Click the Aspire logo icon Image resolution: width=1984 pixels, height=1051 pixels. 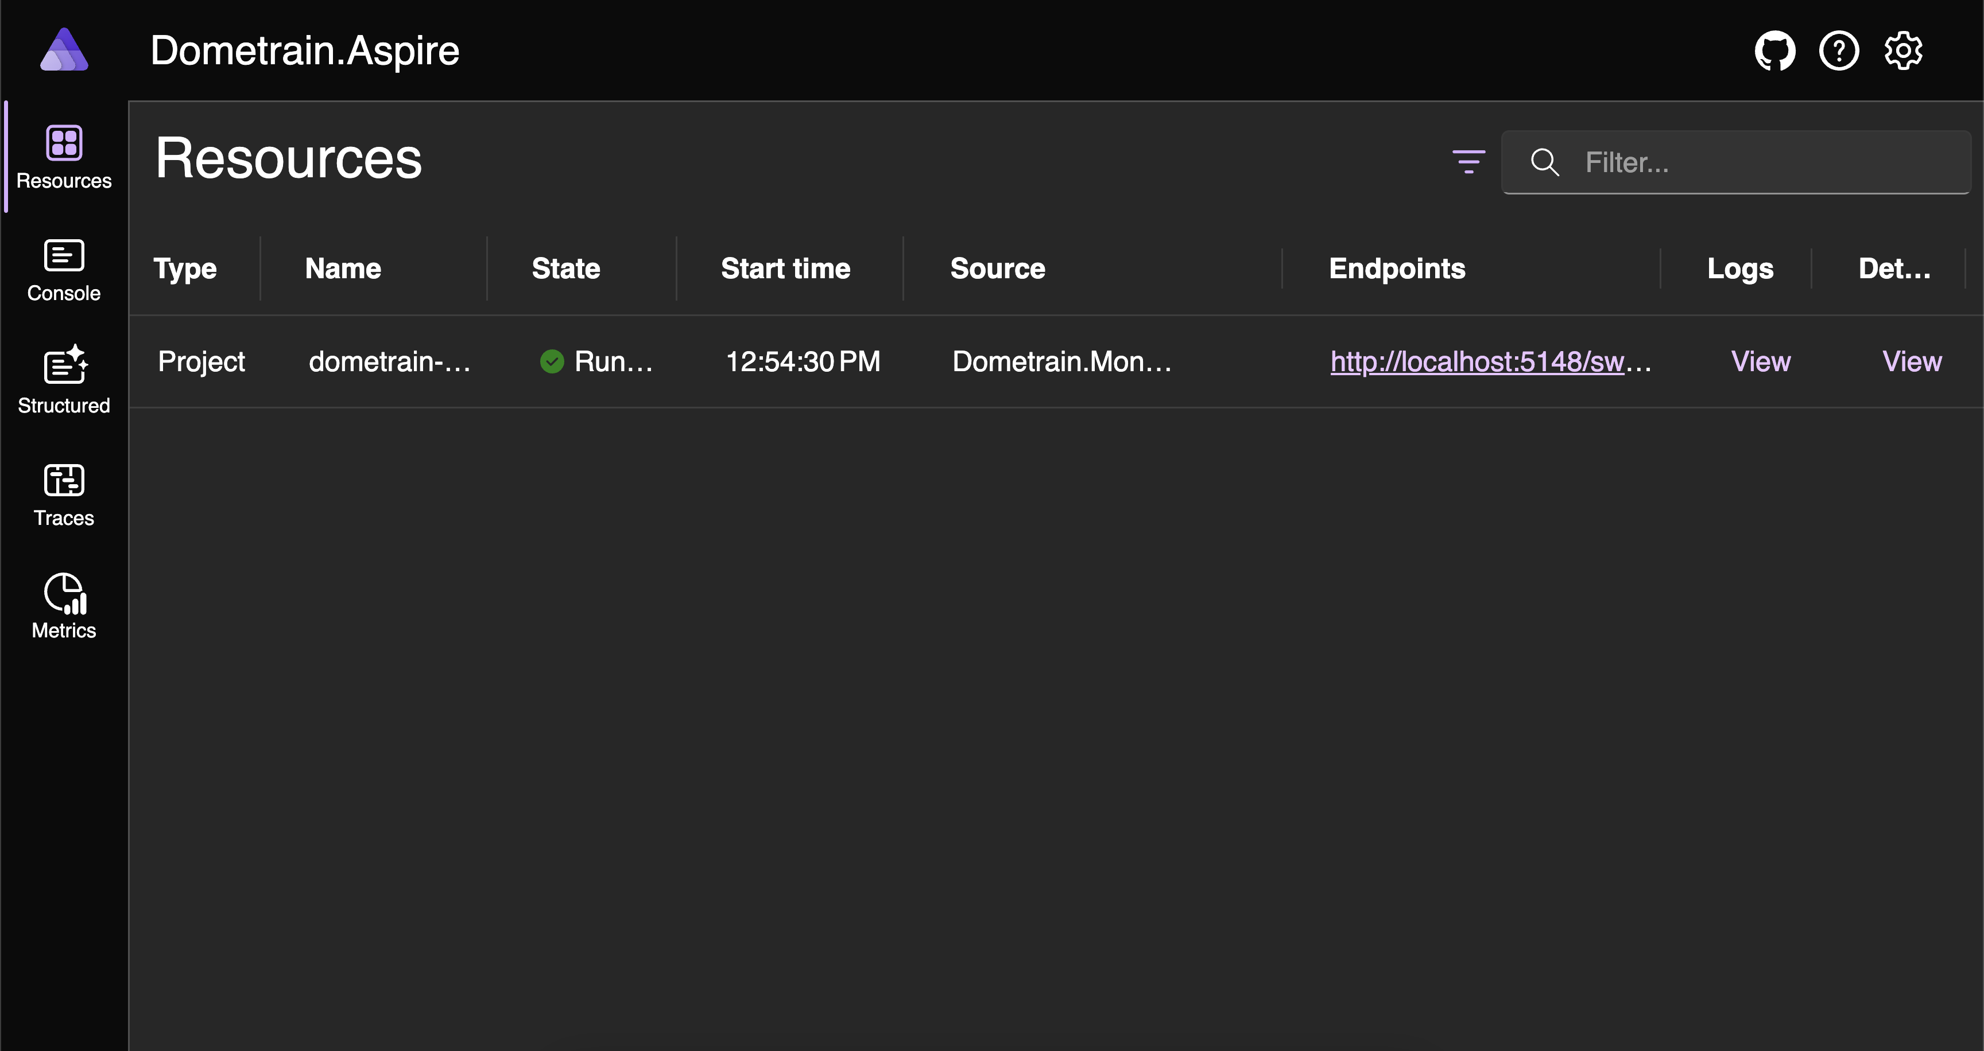64,50
